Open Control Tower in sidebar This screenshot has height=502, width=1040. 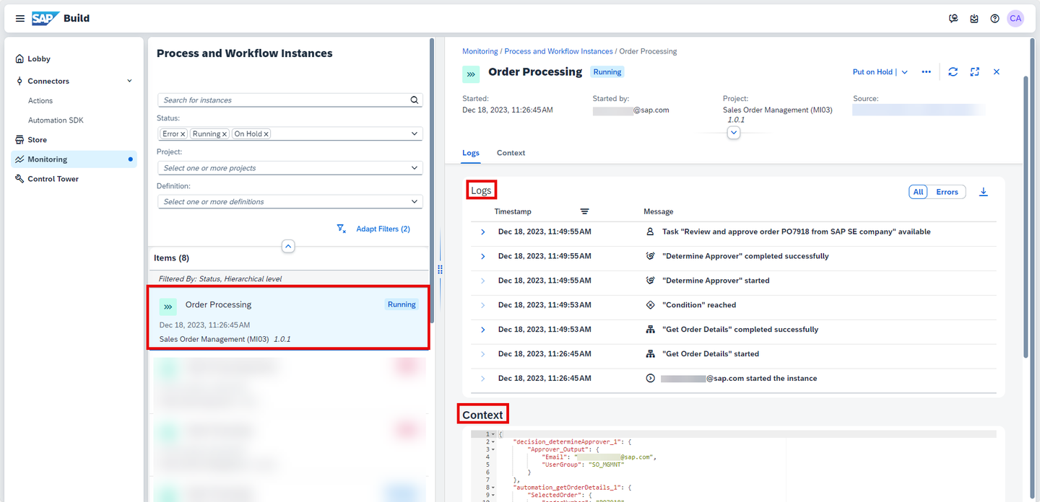tap(53, 179)
